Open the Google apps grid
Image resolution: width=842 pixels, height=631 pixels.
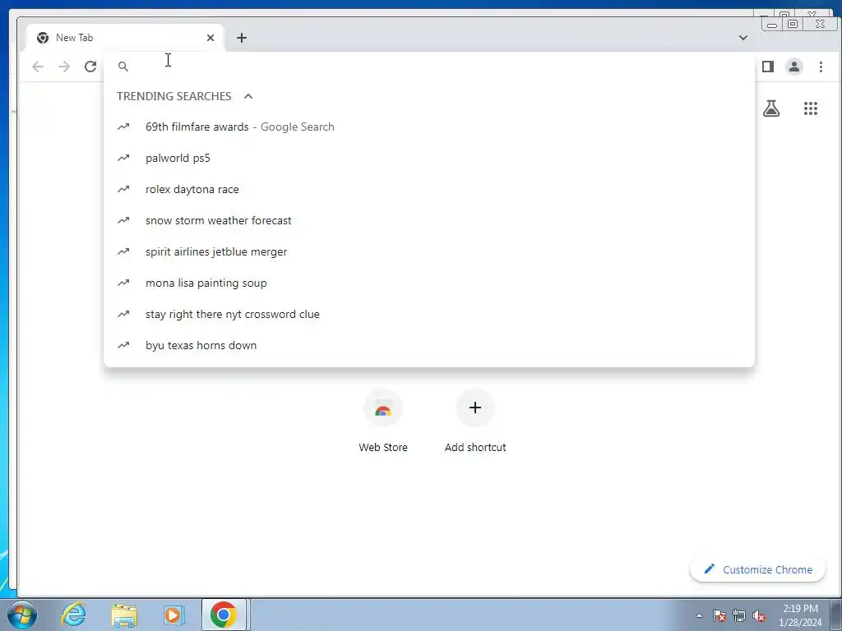810,108
